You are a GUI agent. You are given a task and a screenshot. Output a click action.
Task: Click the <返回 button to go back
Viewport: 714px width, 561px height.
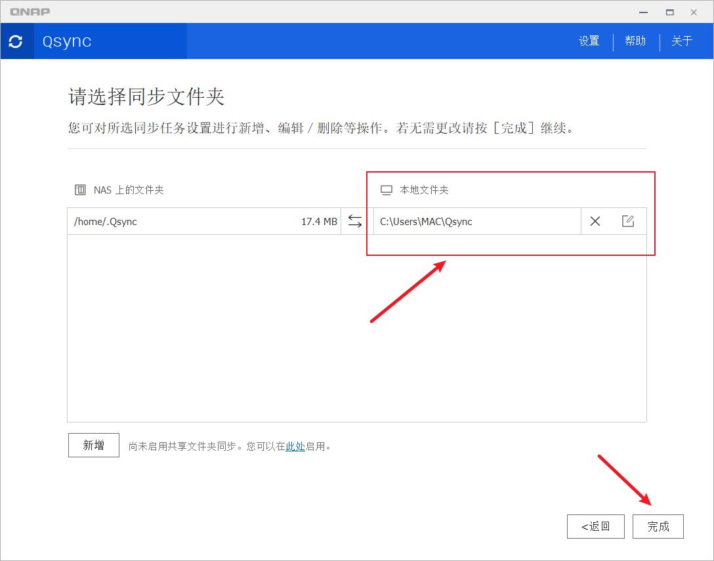tap(595, 526)
